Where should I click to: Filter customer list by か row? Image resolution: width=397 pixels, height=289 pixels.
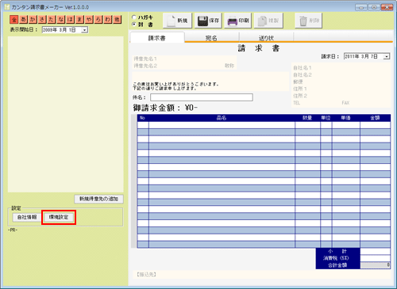click(33, 19)
